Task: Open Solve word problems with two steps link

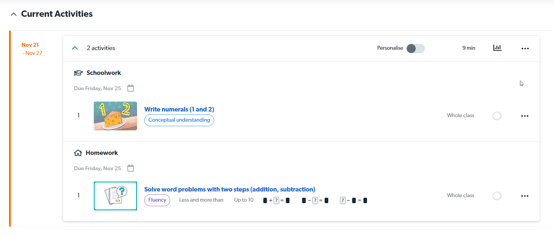Action: tap(230, 189)
